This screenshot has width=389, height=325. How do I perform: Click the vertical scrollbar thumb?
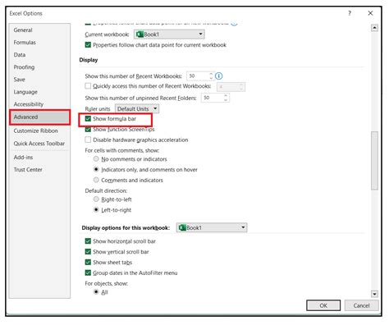(x=374, y=161)
